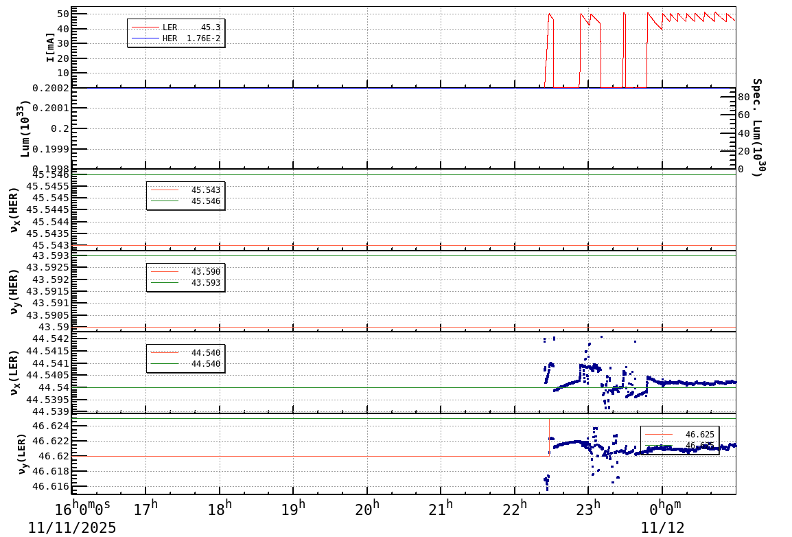The width and height of the screenshot is (792, 537).
Task: Click the 22h time axis label
Action: click(x=515, y=507)
